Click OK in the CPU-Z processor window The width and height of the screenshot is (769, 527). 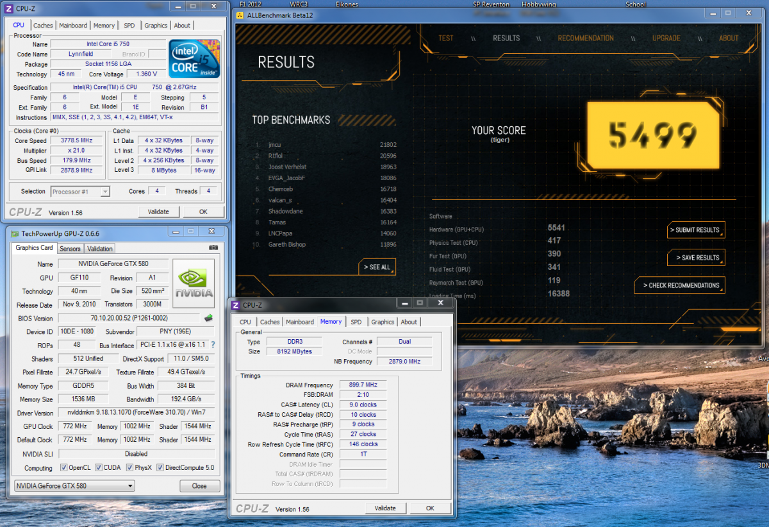tap(203, 212)
